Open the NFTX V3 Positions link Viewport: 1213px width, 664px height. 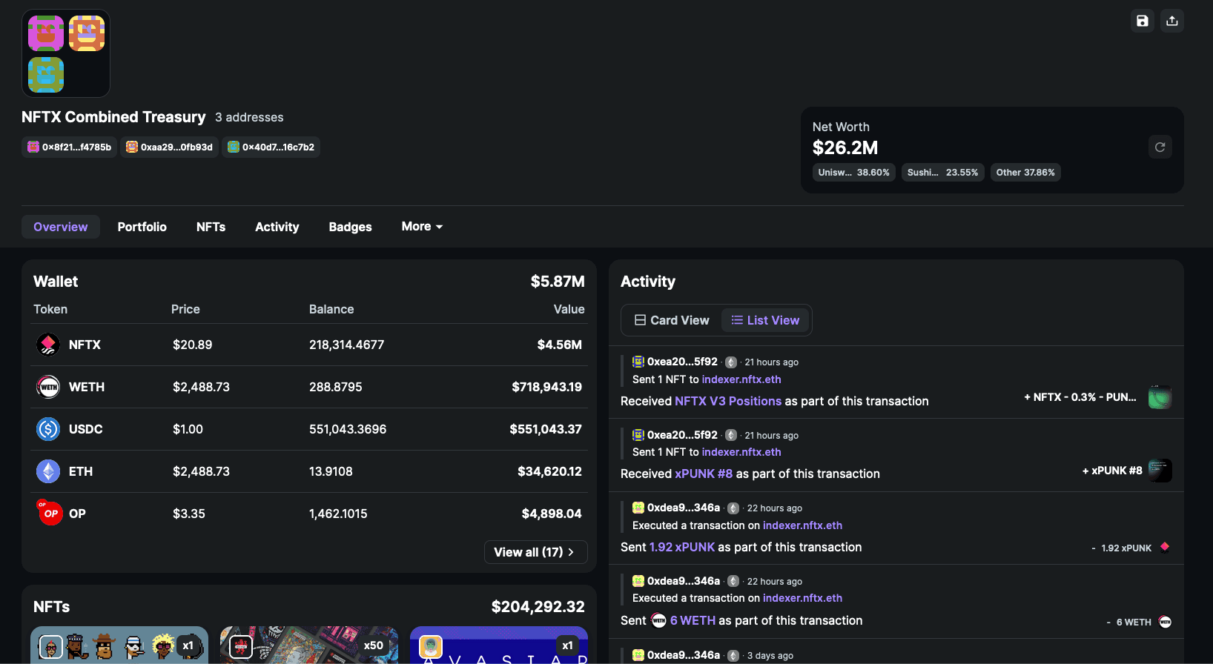[727, 401]
